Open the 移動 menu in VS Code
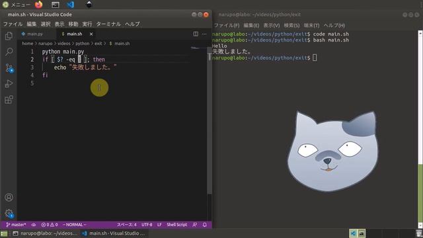The image size is (423, 238). click(x=73, y=24)
